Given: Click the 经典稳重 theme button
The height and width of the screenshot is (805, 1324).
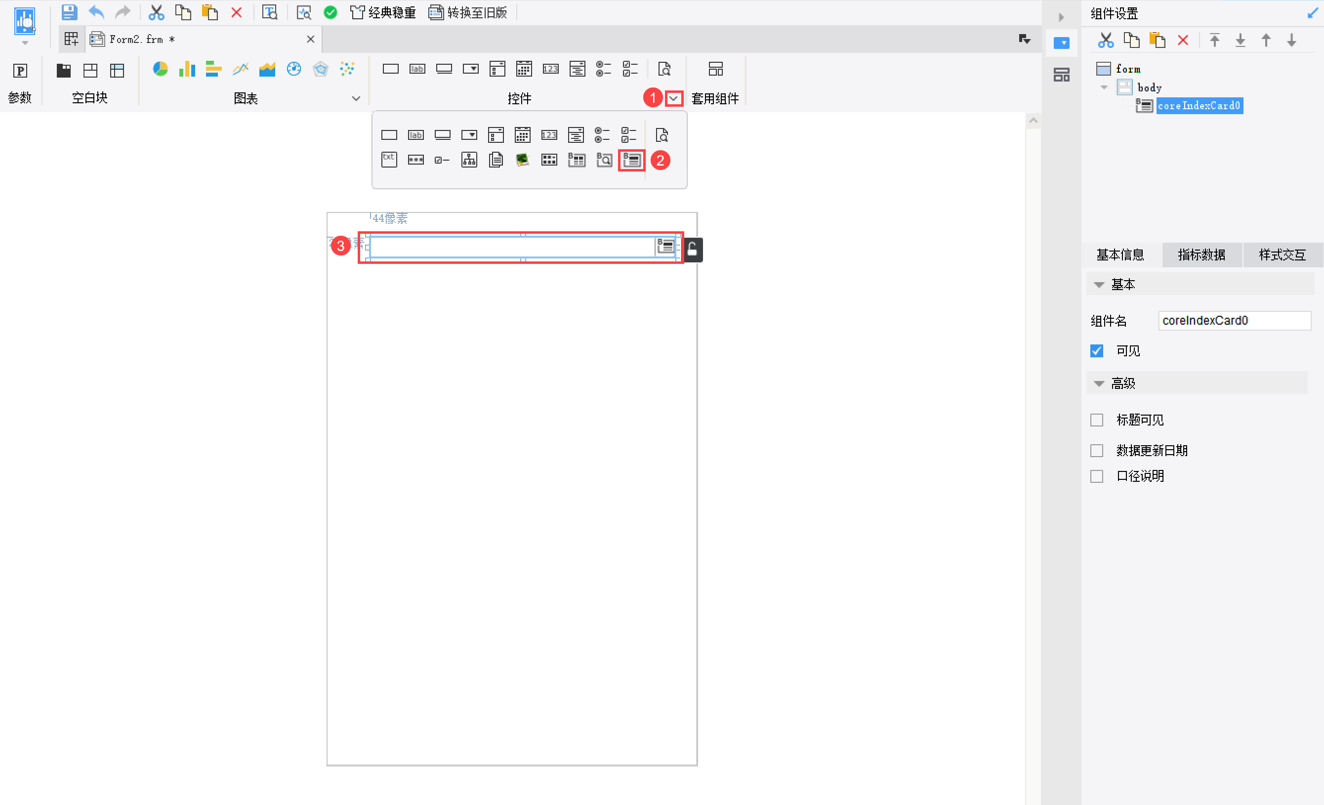Looking at the screenshot, I should point(382,12).
